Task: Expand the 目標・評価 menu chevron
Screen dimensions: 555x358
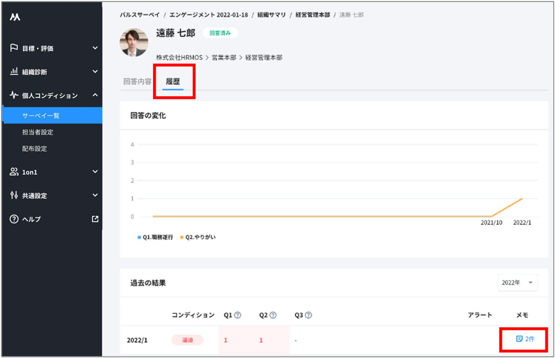Action: [95, 48]
